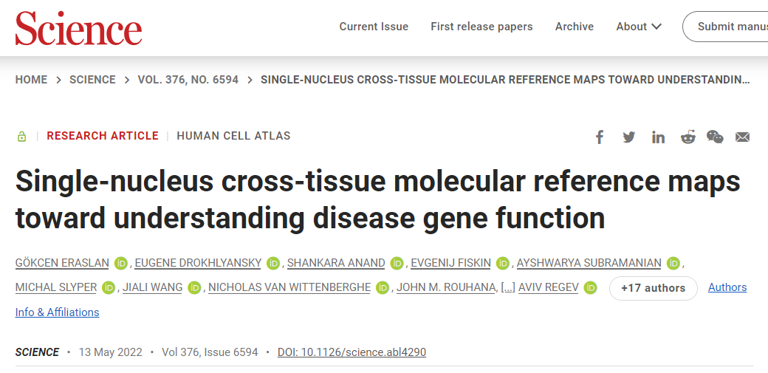Click green open-access lock icon

coord(21,136)
